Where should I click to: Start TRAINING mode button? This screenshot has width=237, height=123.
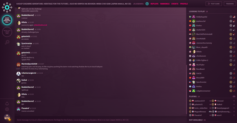tap(230, 4)
